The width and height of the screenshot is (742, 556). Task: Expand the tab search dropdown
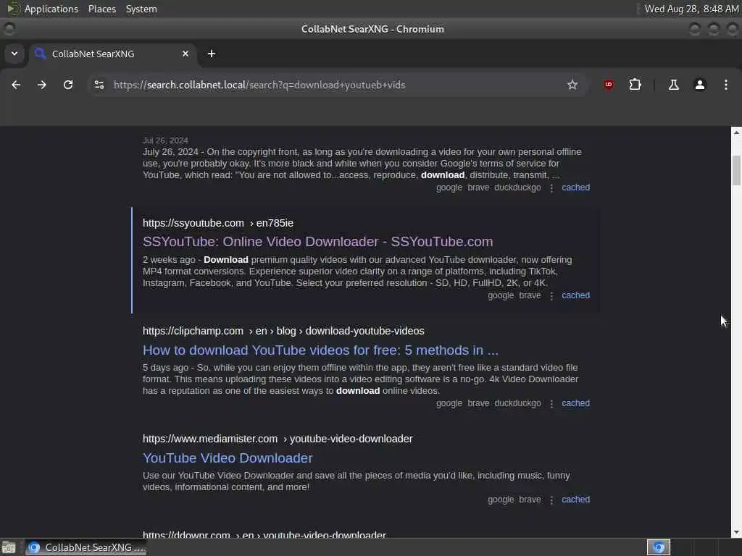point(14,54)
